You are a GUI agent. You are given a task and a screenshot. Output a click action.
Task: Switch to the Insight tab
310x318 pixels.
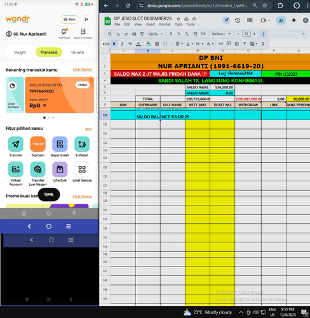pyautogui.click(x=20, y=52)
